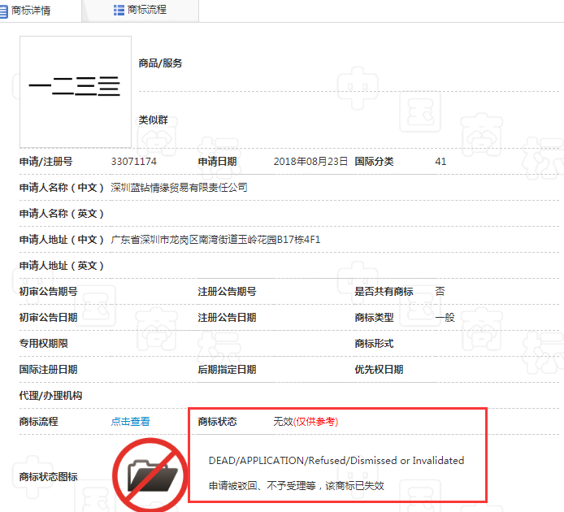Click the 点击查看 trademark process link
The image size is (564, 512).
click(x=130, y=421)
